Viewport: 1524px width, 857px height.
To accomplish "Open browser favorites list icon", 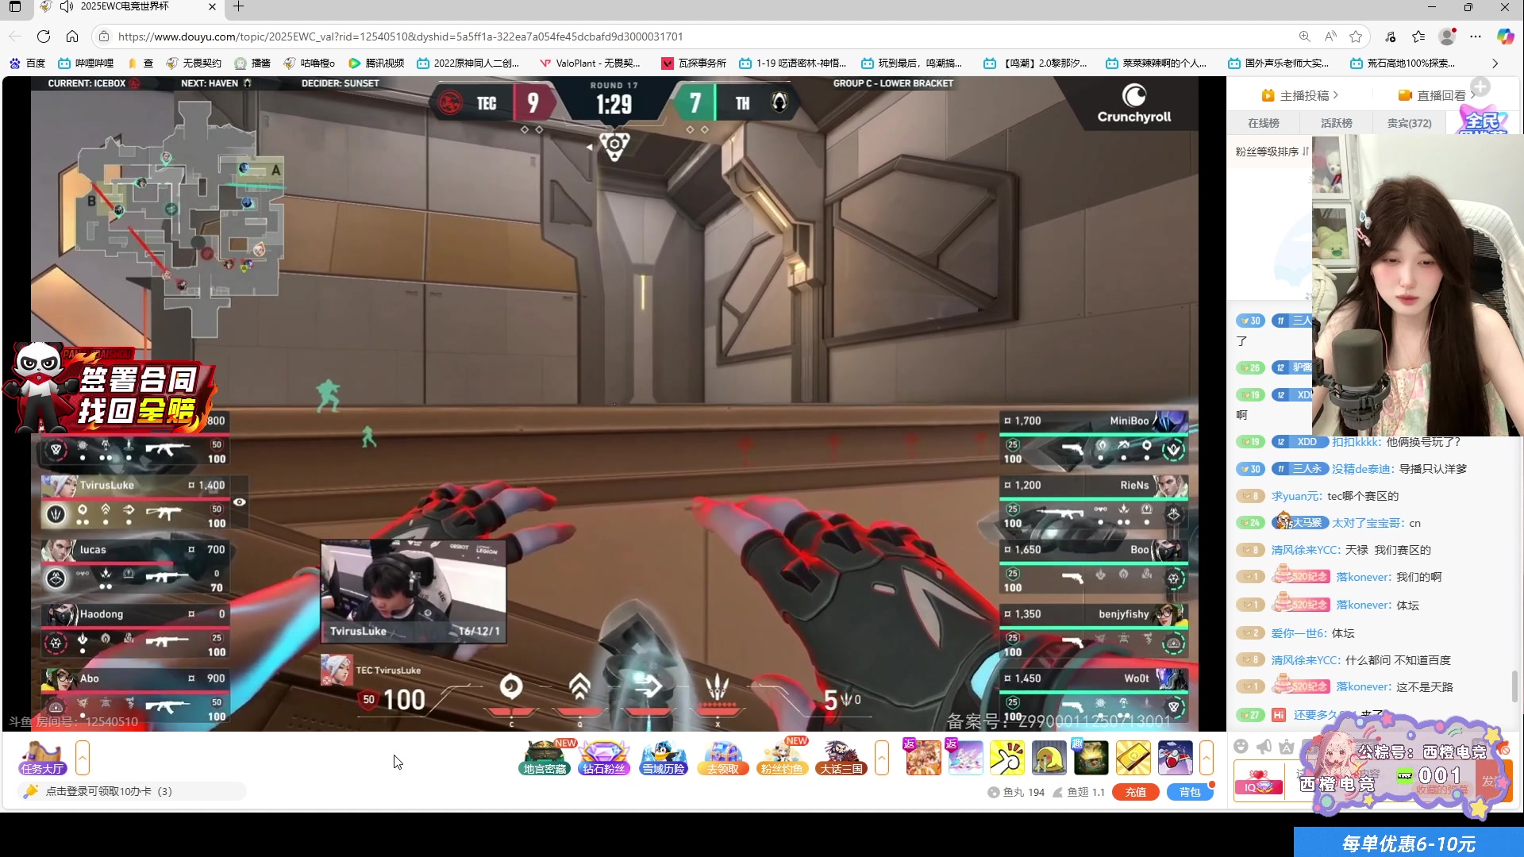I will (1418, 37).
